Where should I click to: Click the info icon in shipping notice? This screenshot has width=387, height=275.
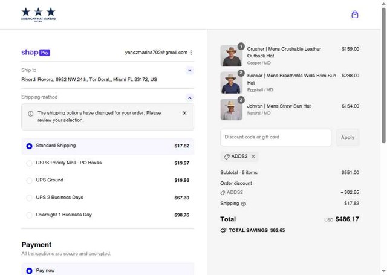31,114
